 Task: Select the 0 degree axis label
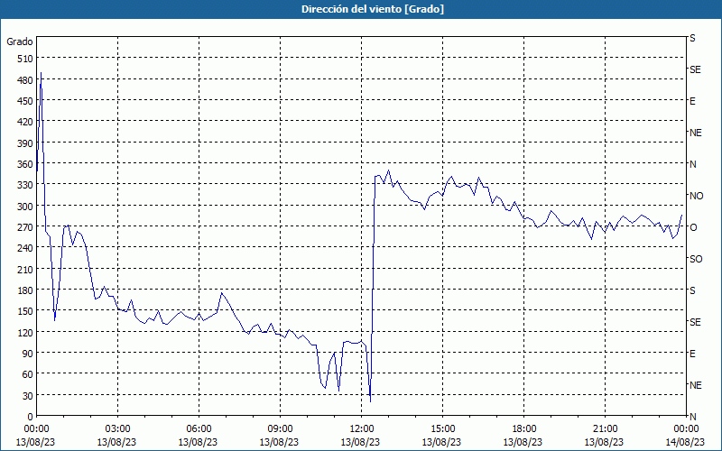pyautogui.click(x=31, y=417)
